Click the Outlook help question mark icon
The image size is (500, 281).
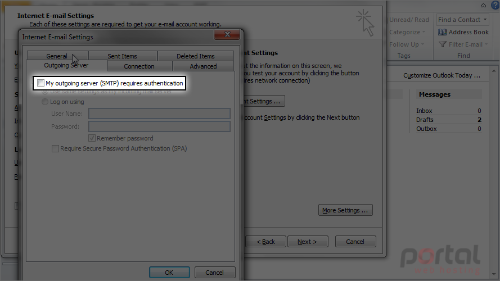(x=495, y=5)
